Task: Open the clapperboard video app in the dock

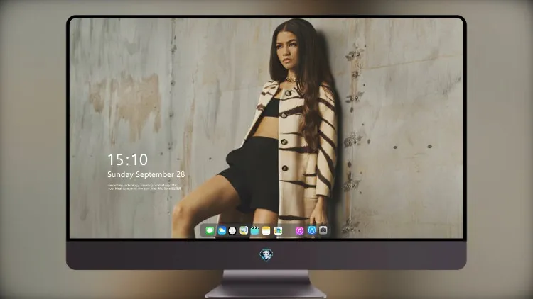Action: pyautogui.click(x=254, y=230)
